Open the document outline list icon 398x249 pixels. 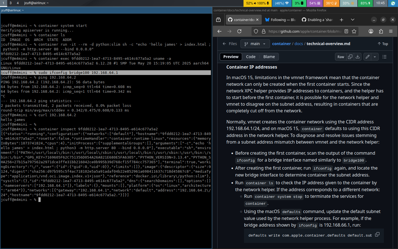(x=384, y=57)
